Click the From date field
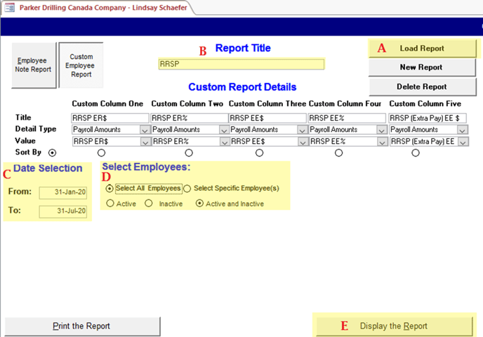 [63, 193]
